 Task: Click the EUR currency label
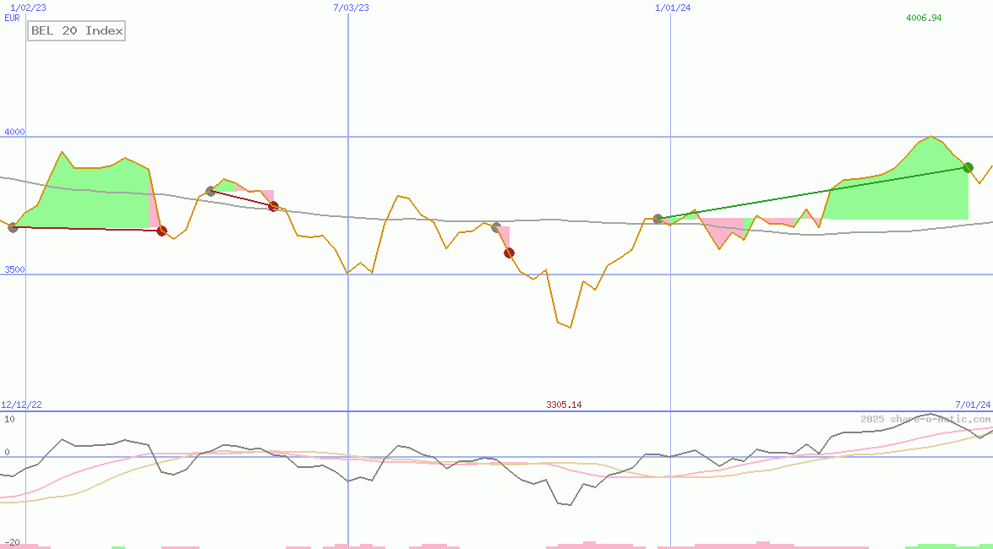click(11, 18)
